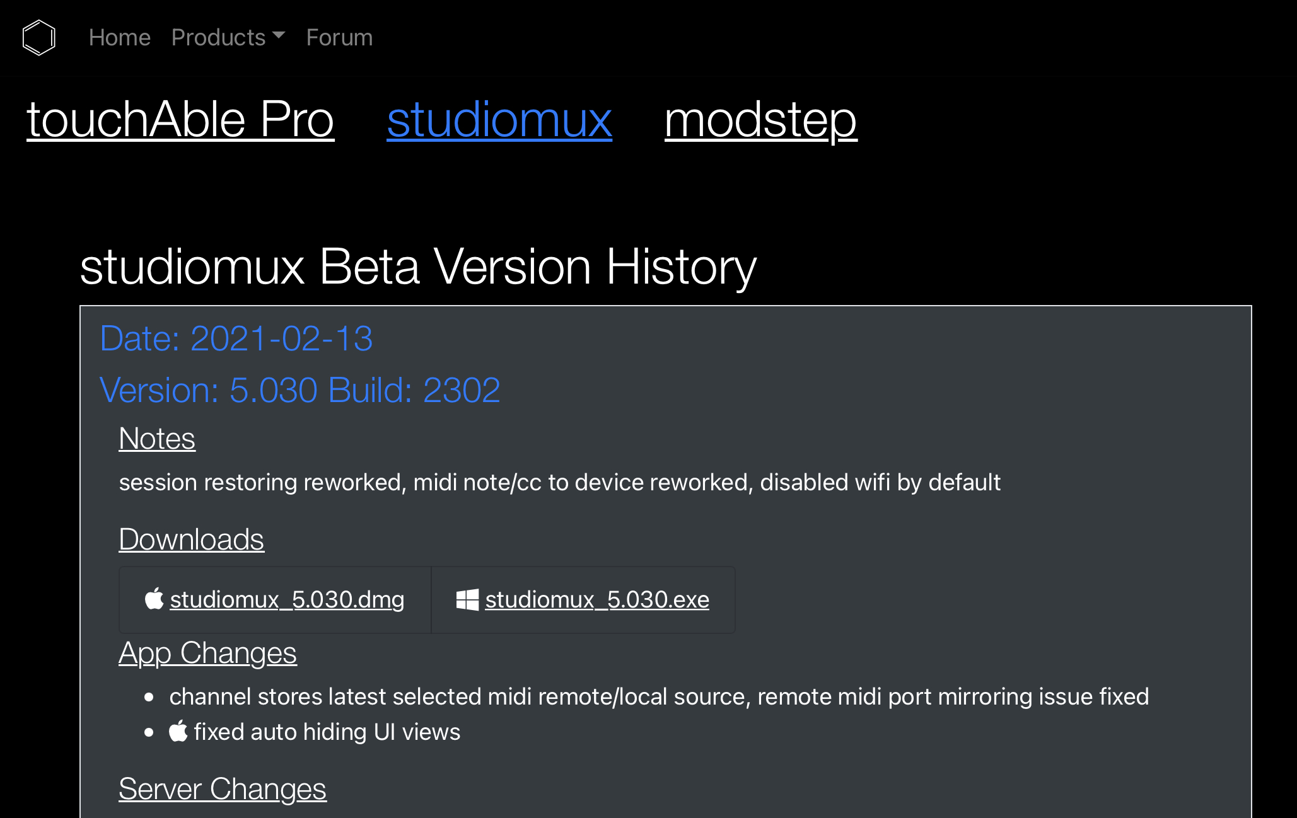Click the Server Changes heading
The width and height of the screenshot is (1297, 818).
(223, 789)
